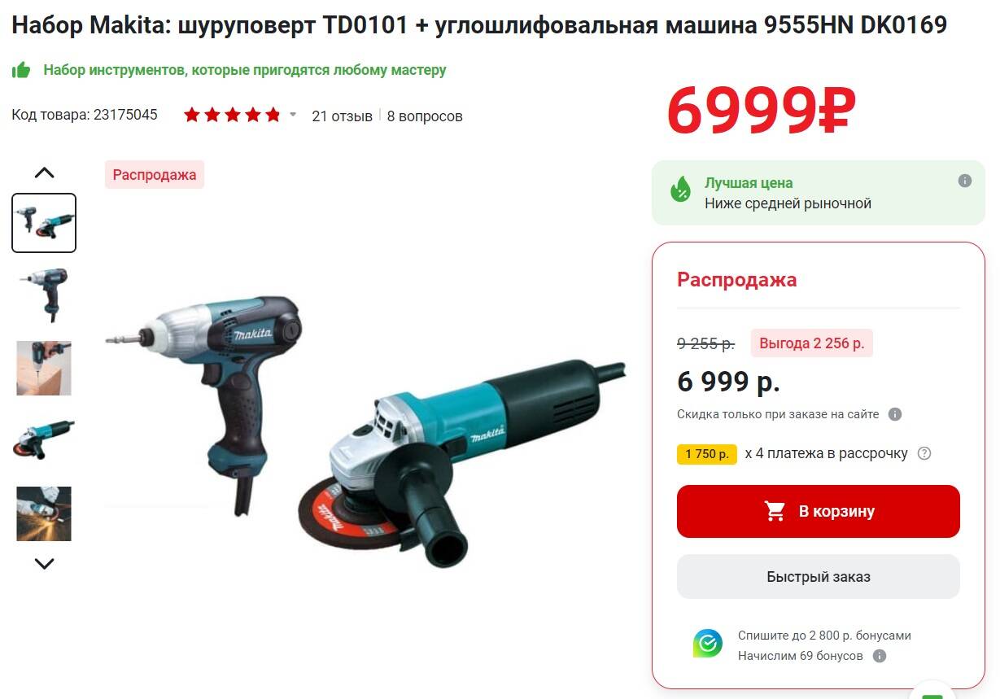This screenshot has width=1000, height=699.
Task: Select the screwdriver-only thumbnail image
Action: point(44,295)
